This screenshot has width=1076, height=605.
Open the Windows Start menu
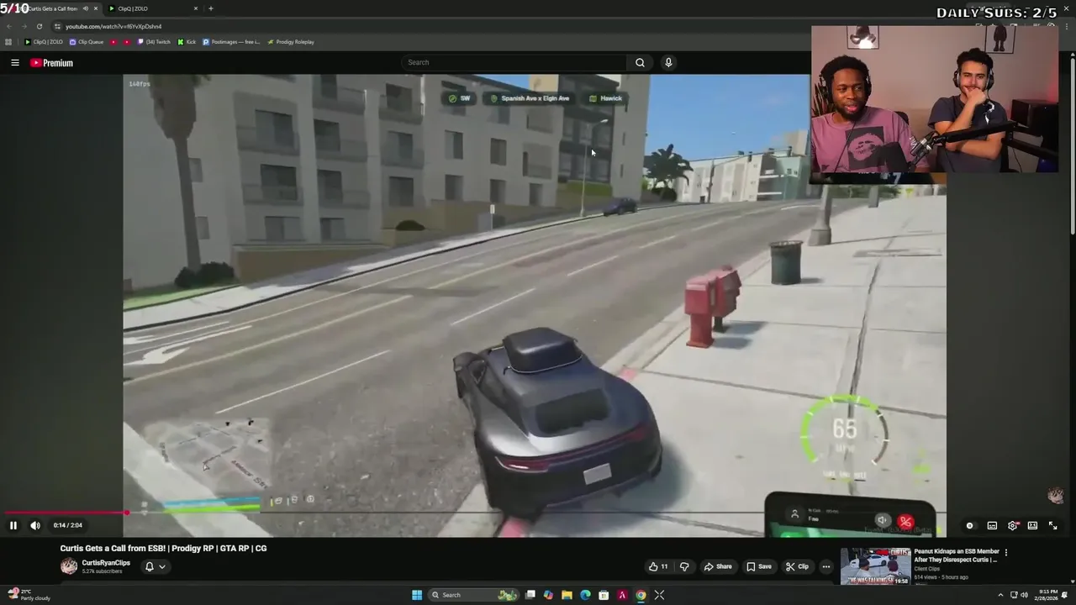pos(417,595)
